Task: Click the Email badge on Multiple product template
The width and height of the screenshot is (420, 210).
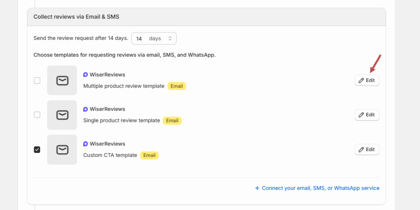Action: pyautogui.click(x=176, y=86)
